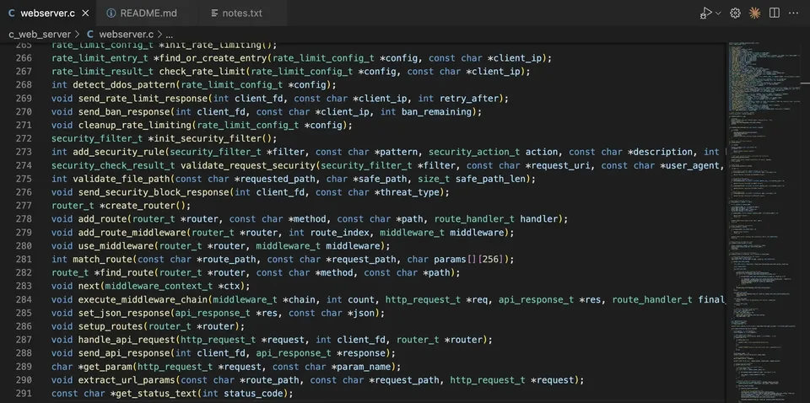
Task: Click on send_api_response function name
Action: pyautogui.click(x=124, y=353)
